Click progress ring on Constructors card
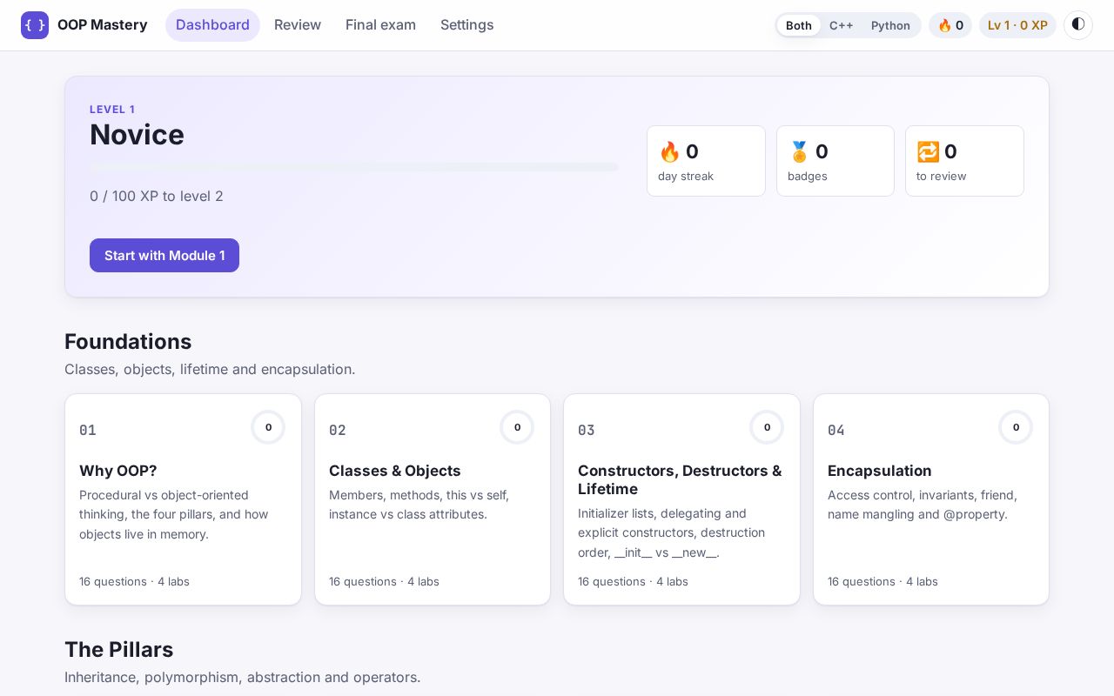Screen dimensions: 1114x696 tap(767, 427)
